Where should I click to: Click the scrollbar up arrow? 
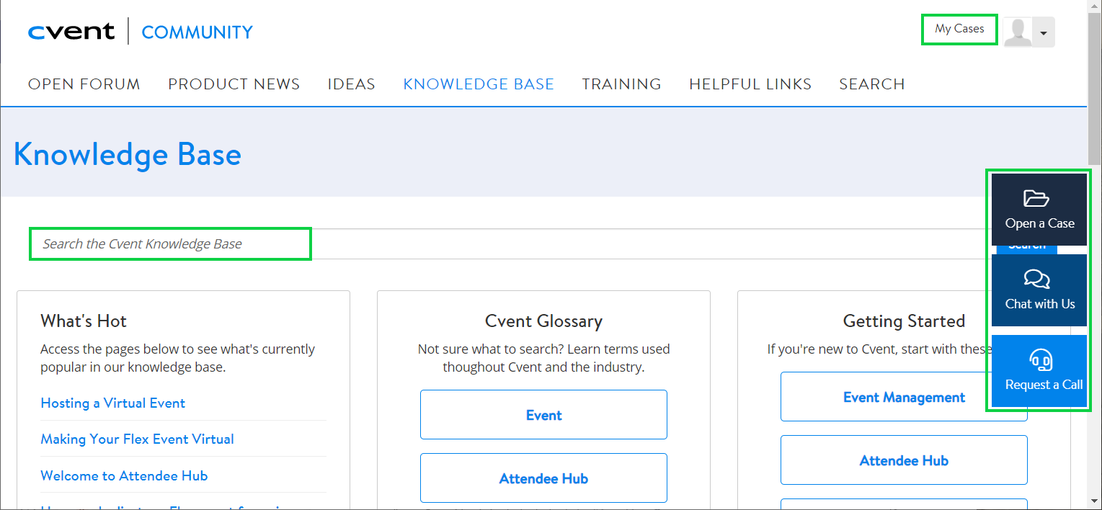click(x=1095, y=6)
